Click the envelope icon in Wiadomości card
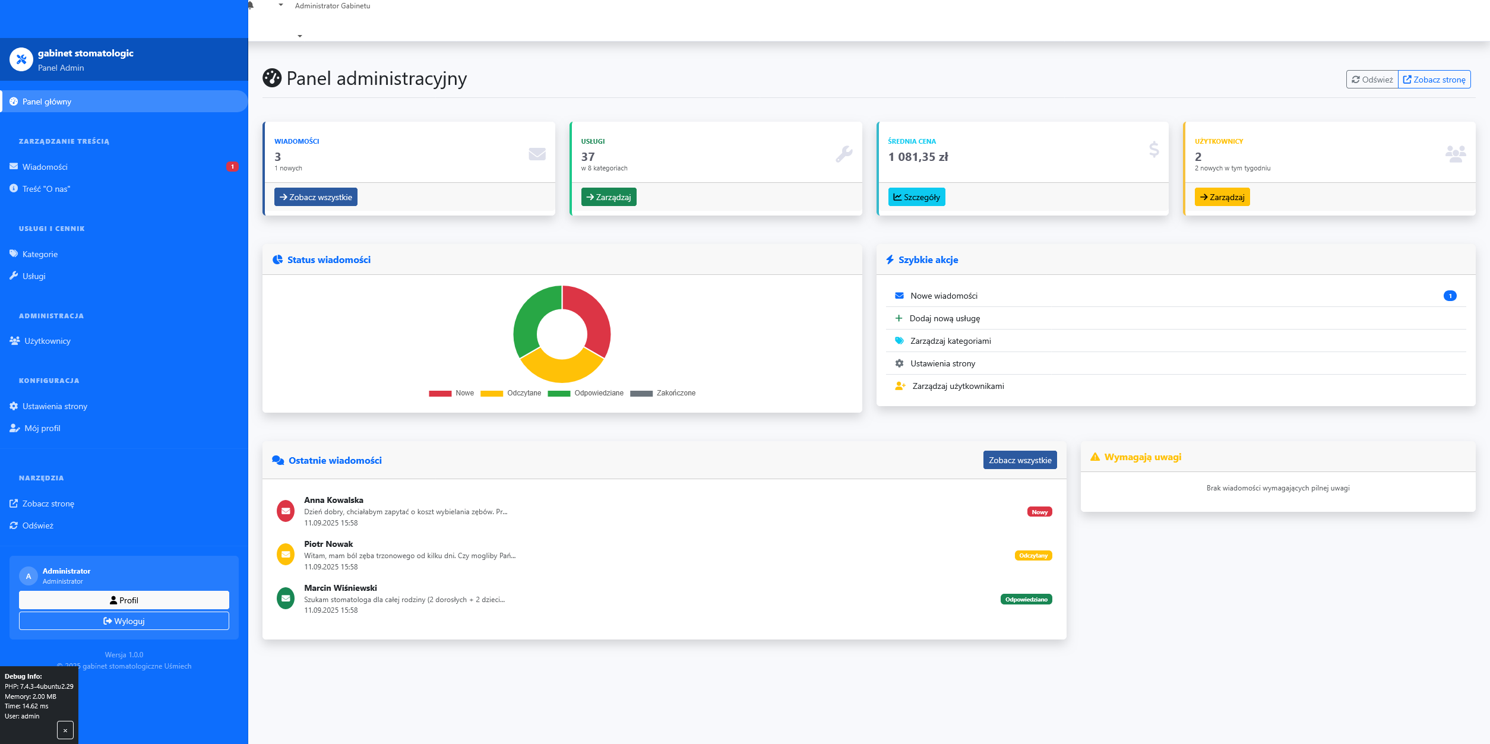 pos(537,154)
